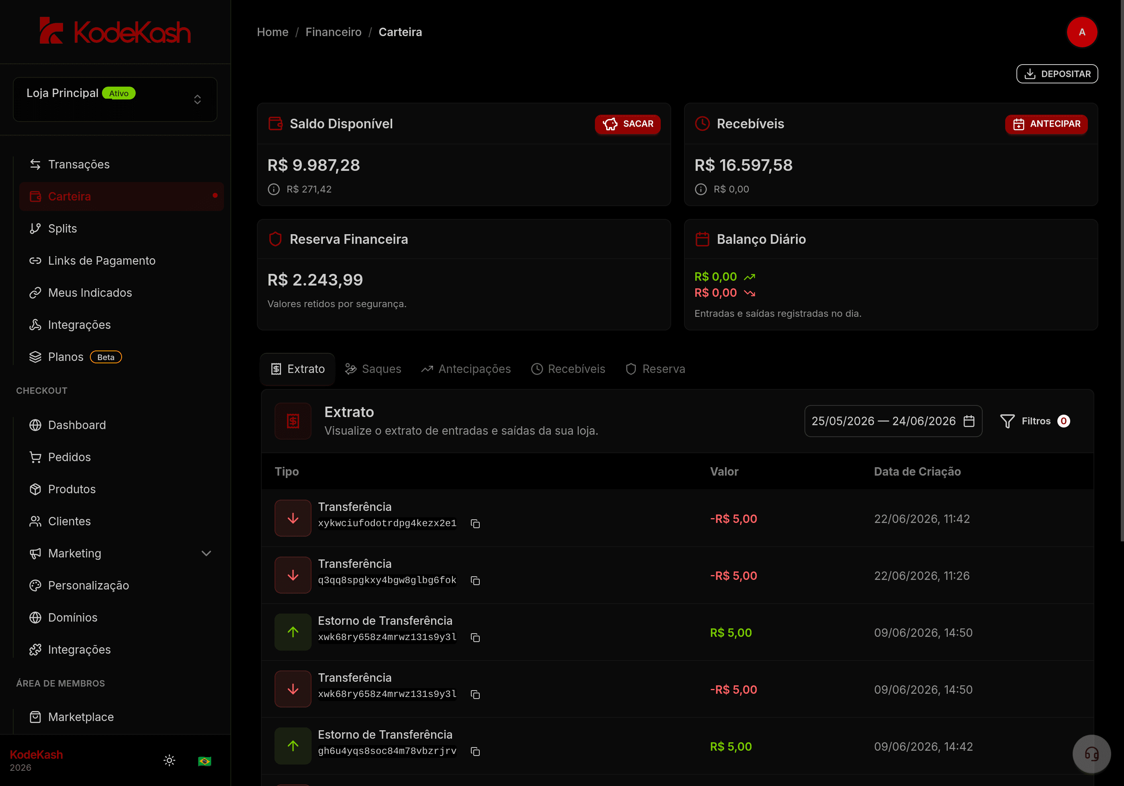Image resolution: width=1124 pixels, height=786 pixels.
Task: Open the support headset chat button
Action: (1091, 754)
